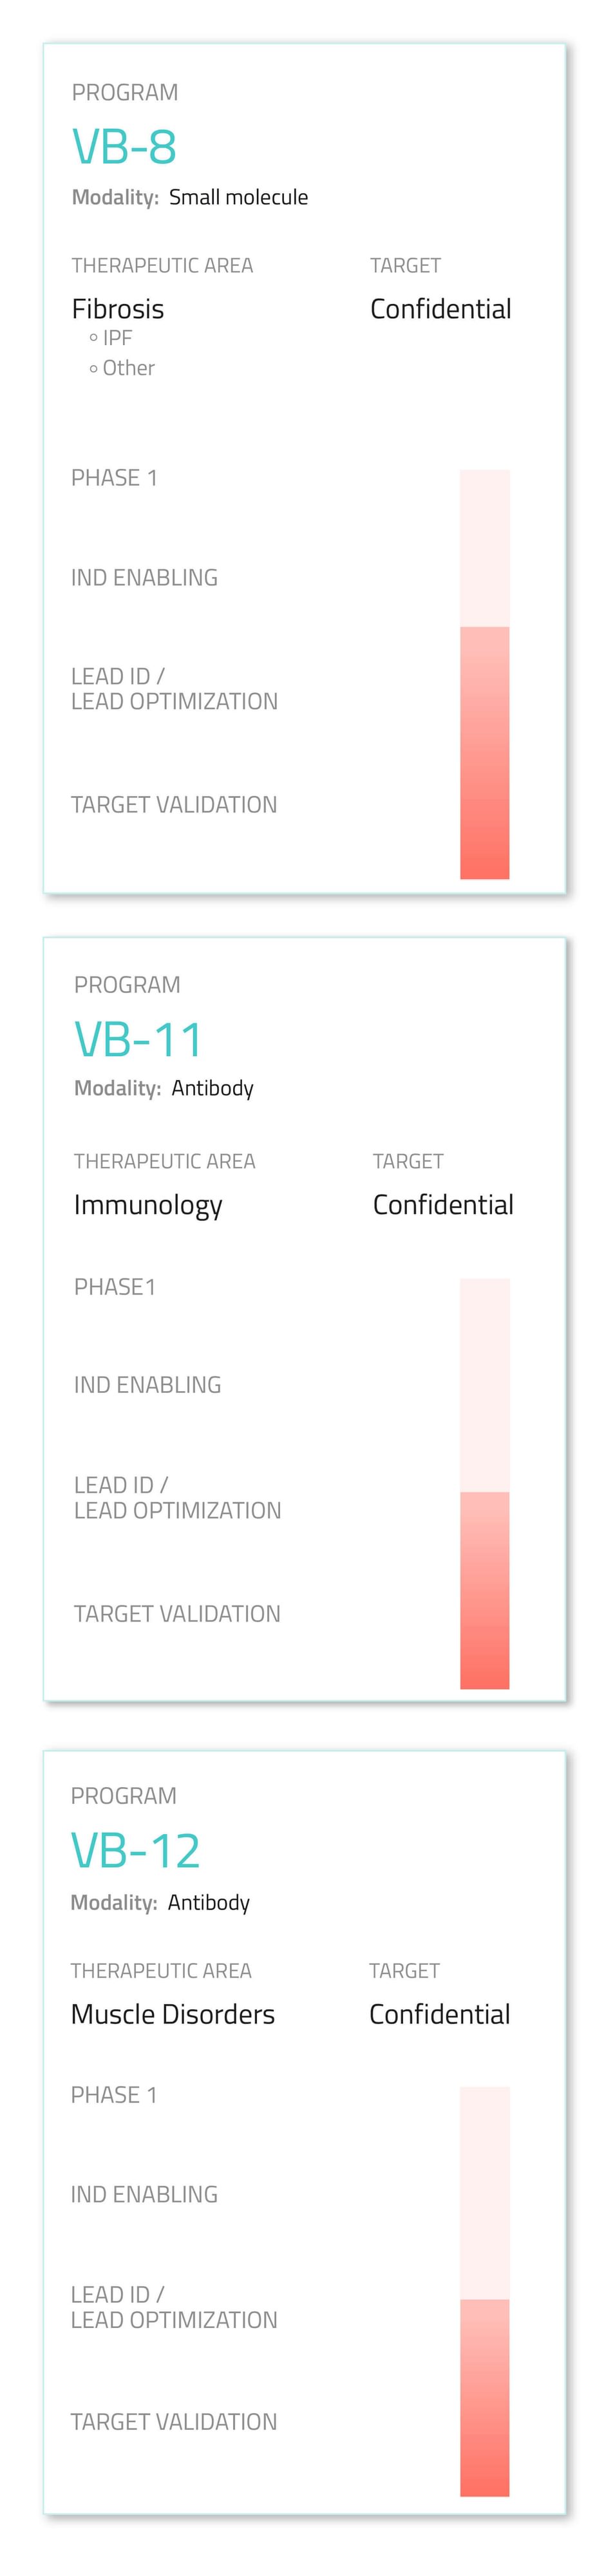This screenshot has width=615, height=2576.
Task: Click the Muscle Disorders therapeutic area
Action: (x=173, y=2014)
